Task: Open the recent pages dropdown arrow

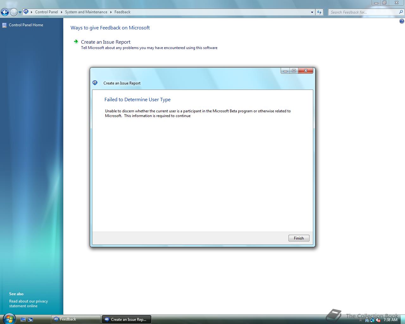Action: pyautogui.click(x=20, y=12)
